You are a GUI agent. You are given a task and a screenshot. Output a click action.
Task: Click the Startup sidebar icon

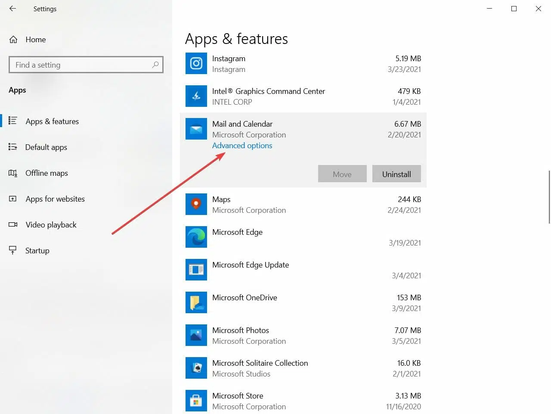click(13, 250)
